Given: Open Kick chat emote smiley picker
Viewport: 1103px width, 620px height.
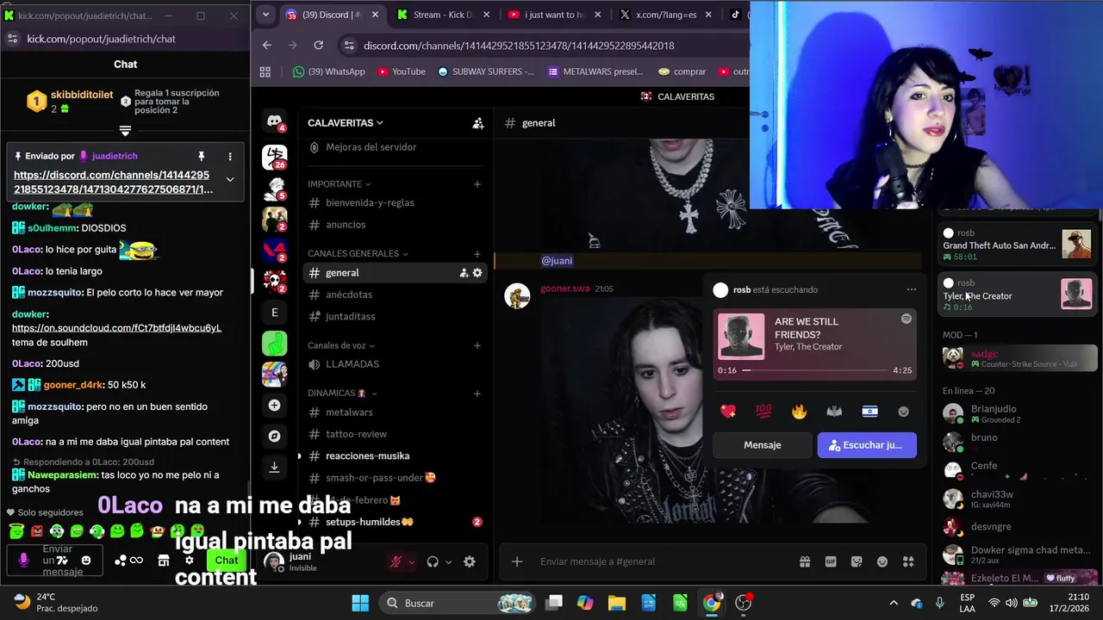Looking at the screenshot, I should click(86, 561).
